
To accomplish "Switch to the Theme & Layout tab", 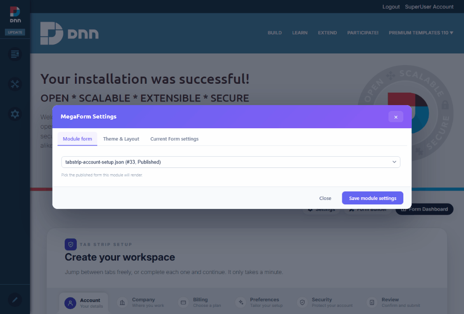I will pos(121,139).
